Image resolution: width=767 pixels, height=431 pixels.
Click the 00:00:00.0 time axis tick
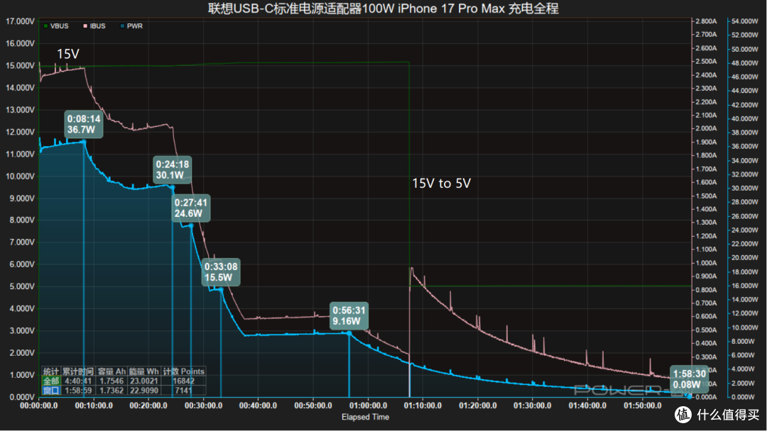coord(38,405)
